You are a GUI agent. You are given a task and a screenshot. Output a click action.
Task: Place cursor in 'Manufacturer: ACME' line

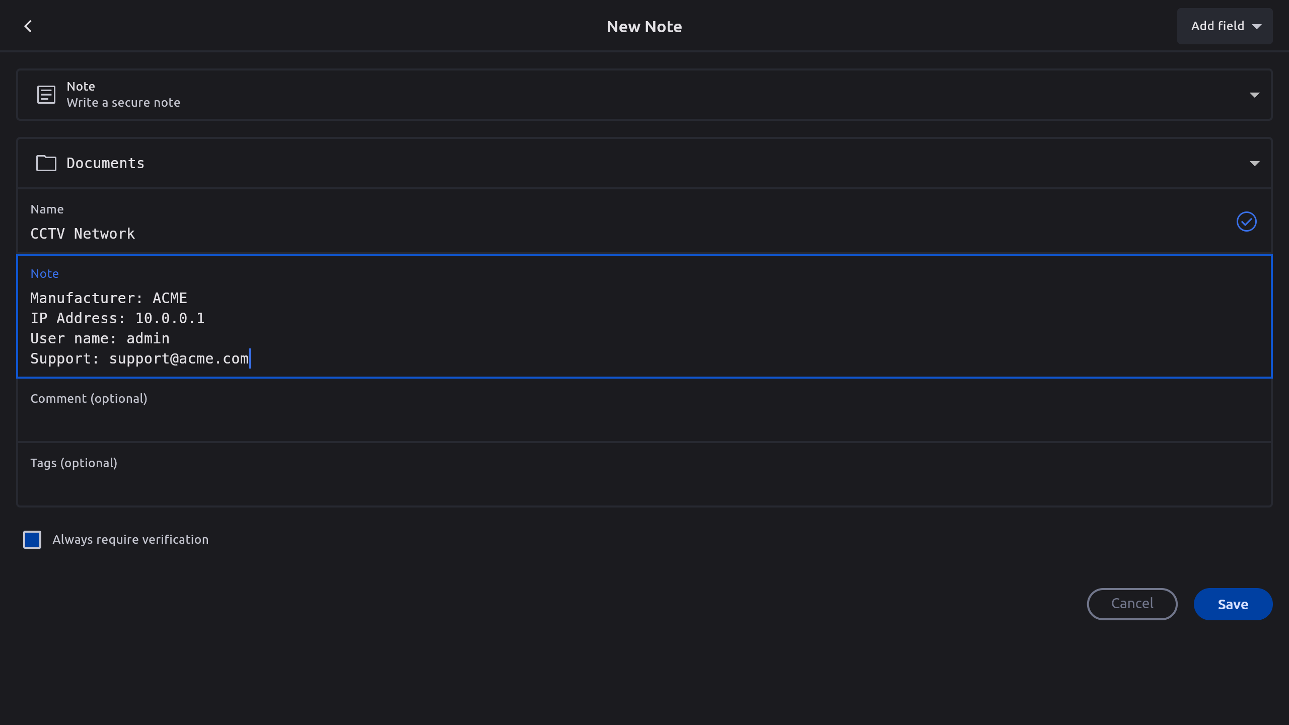[109, 298]
